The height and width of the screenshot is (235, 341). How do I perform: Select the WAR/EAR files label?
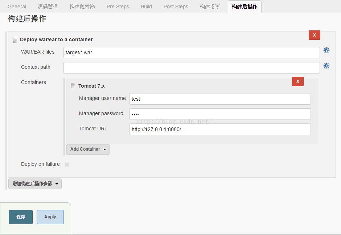tap(38, 52)
